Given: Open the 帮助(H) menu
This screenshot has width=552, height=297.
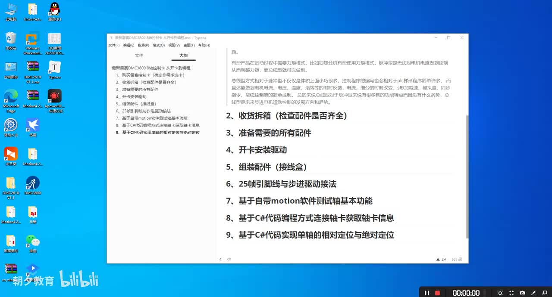Looking at the screenshot, I should click(x=204, y=45).
